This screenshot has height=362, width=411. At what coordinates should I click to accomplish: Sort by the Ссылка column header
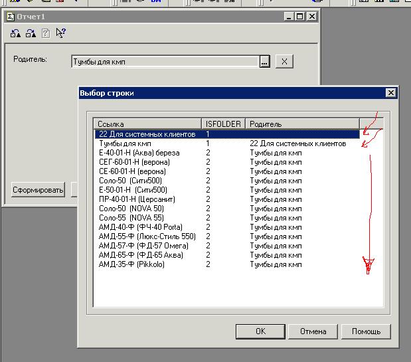[147, 124]
